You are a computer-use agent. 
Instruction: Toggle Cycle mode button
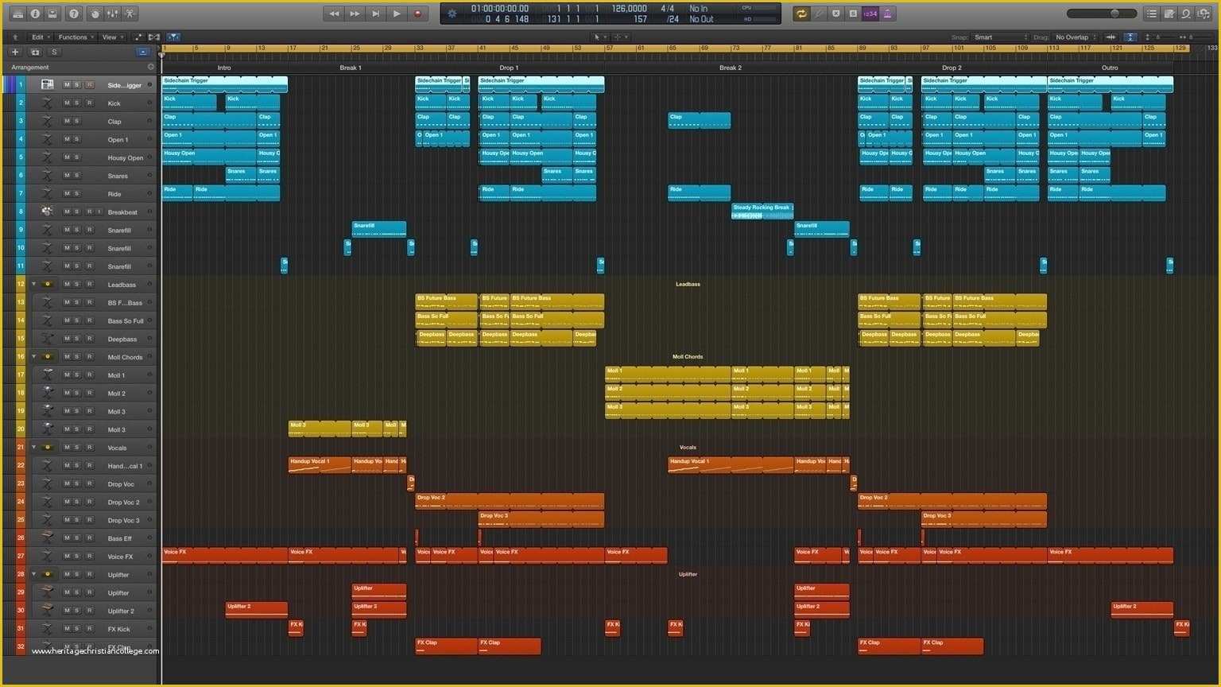tap(801, 14)
